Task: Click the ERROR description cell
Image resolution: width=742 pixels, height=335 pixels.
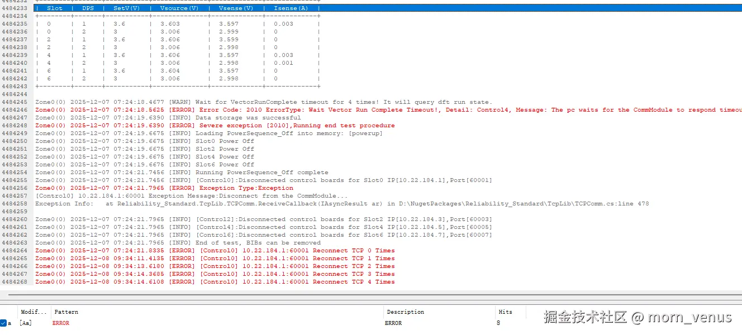Action: (393, 323)
